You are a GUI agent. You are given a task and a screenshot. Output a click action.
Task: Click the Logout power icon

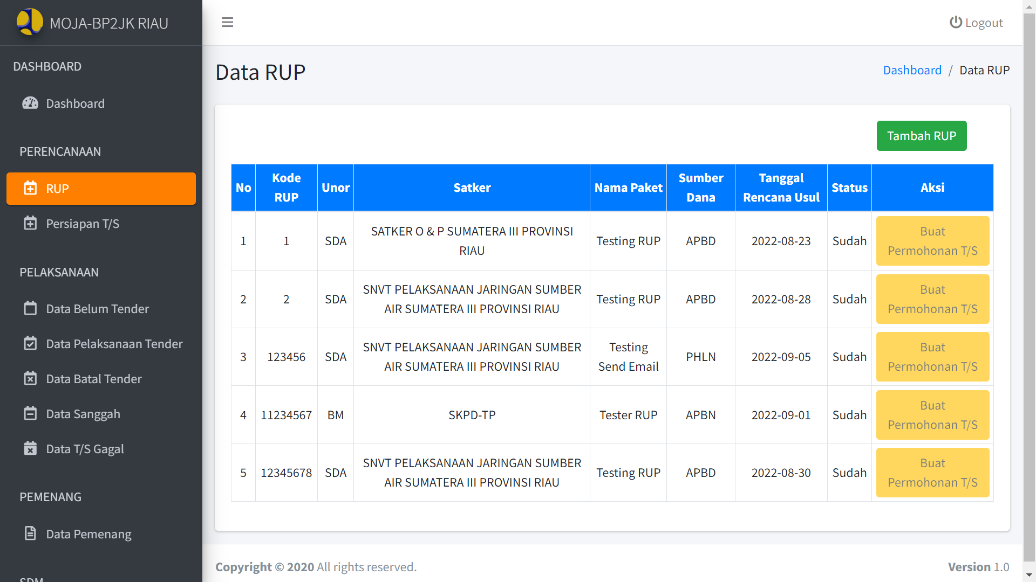click(956, 22)
